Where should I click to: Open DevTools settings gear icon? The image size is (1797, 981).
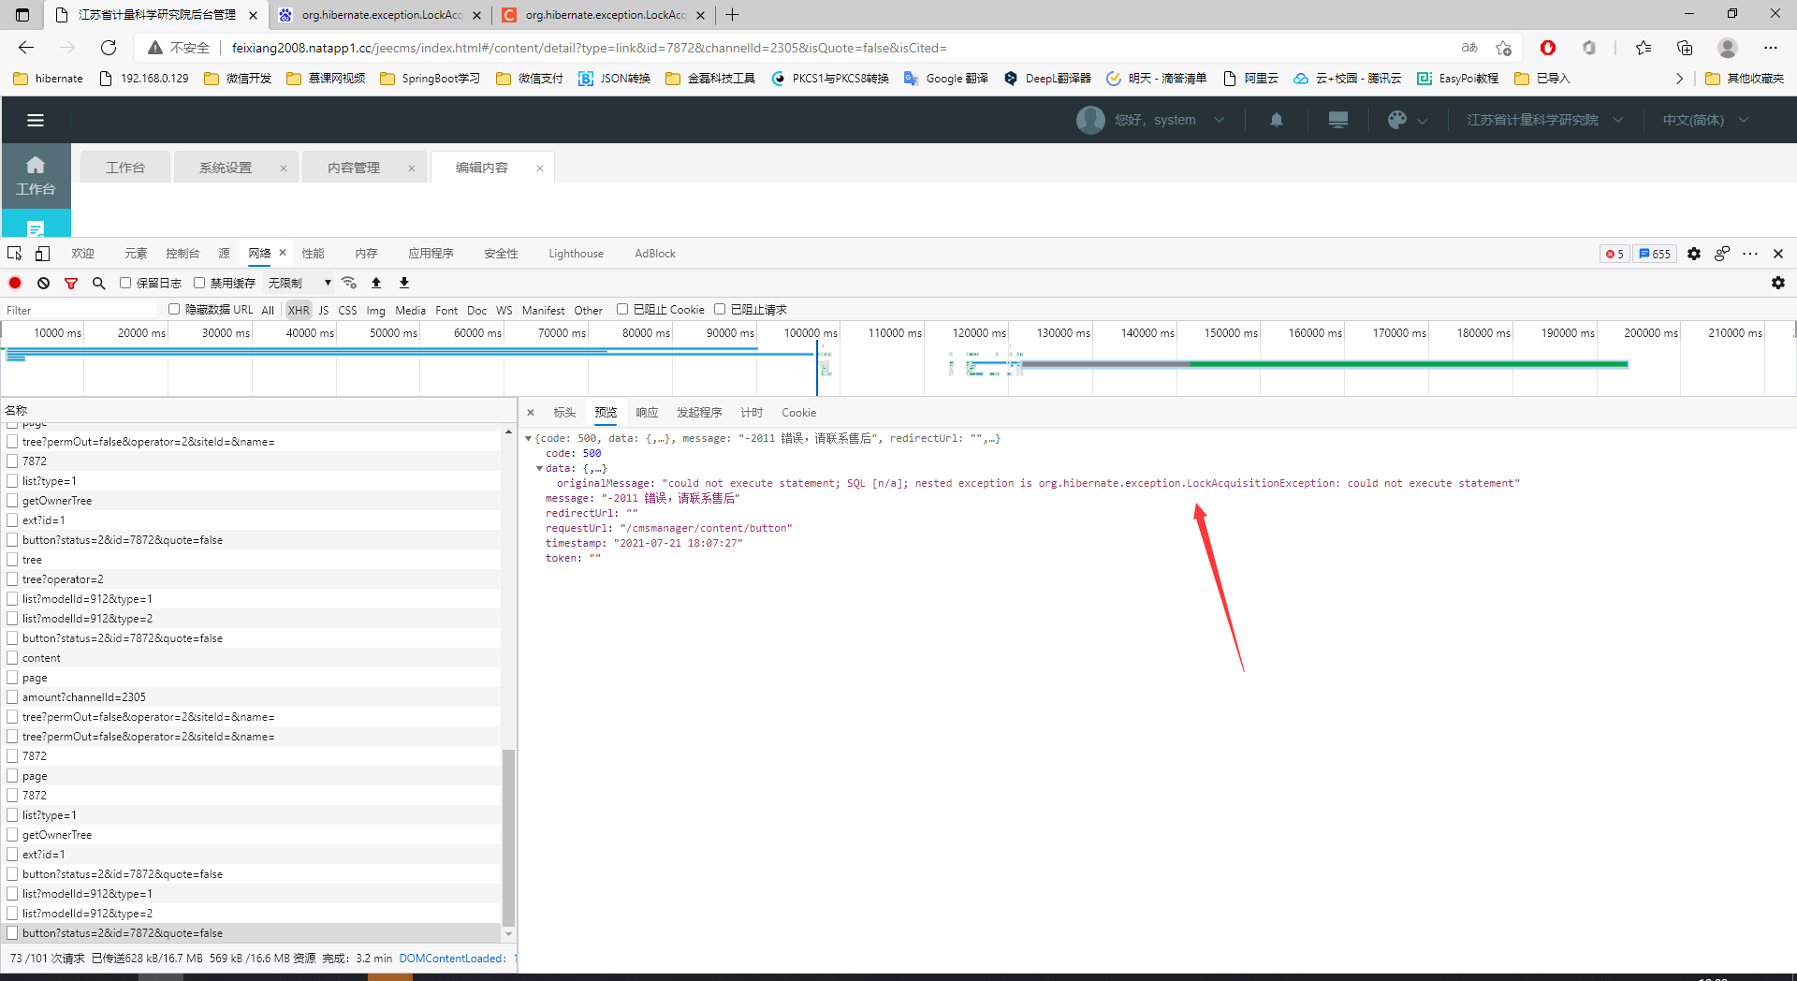click(1693, 254)
